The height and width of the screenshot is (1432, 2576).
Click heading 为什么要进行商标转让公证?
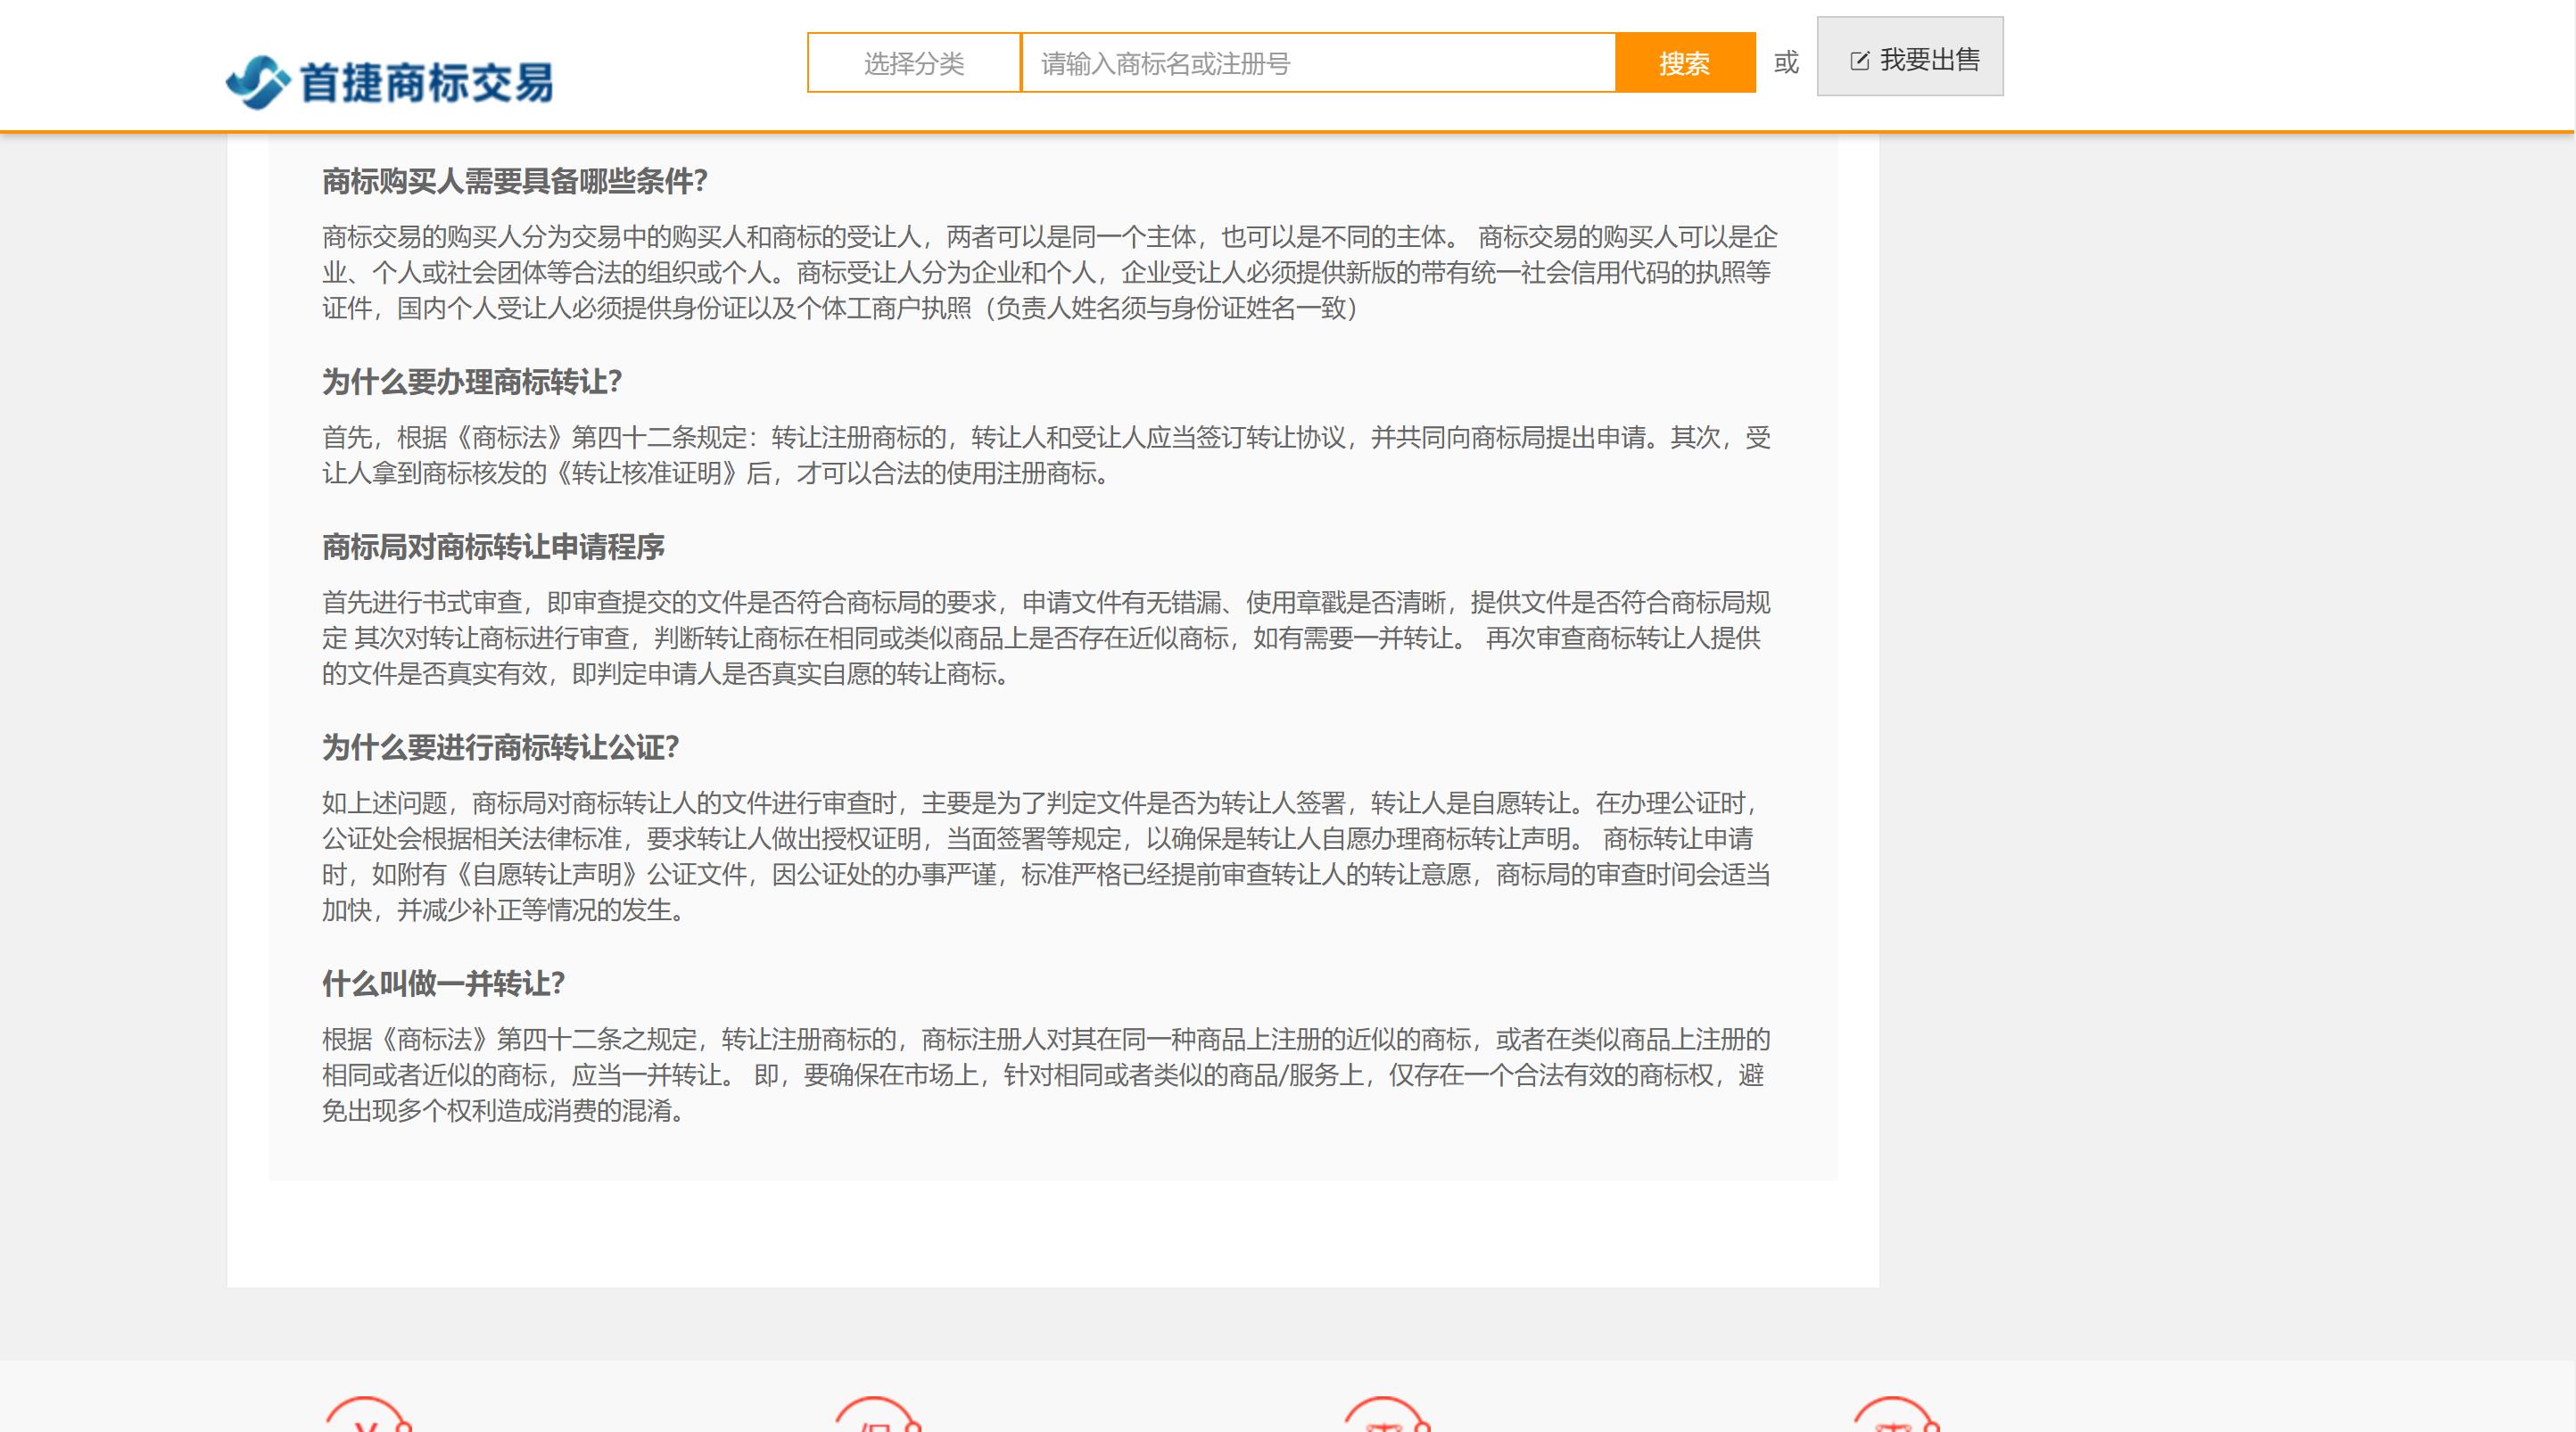(501, 747)
